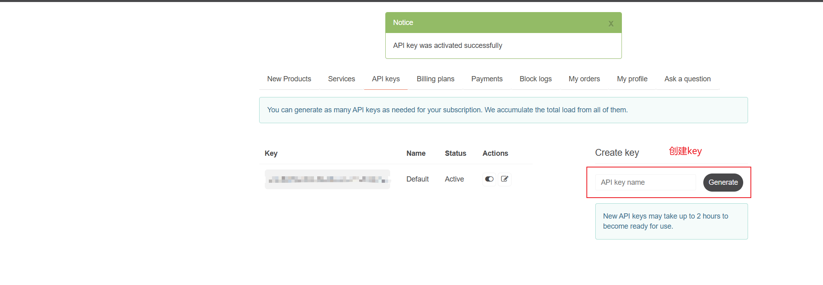Viewport: 823px width, 285px height.
Task: Generate a new API key
Action: pyautogui.click(x=723, y=182)
